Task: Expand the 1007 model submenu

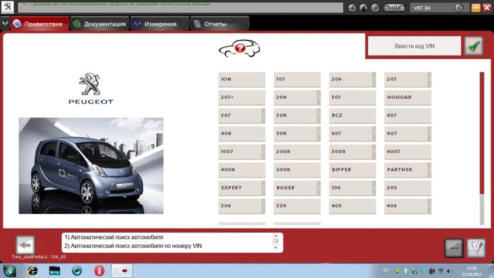Action: tap(263, 152)
